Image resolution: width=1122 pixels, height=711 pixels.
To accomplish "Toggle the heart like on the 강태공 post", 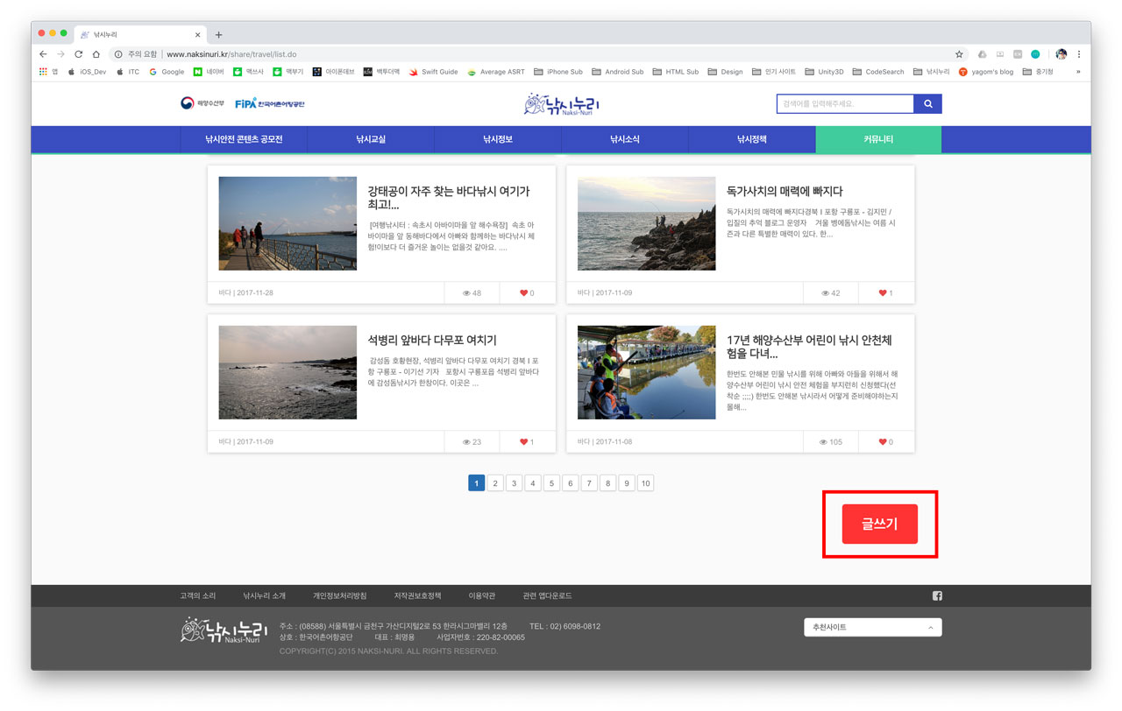I will pyautogui.click(x=524, y=292).
